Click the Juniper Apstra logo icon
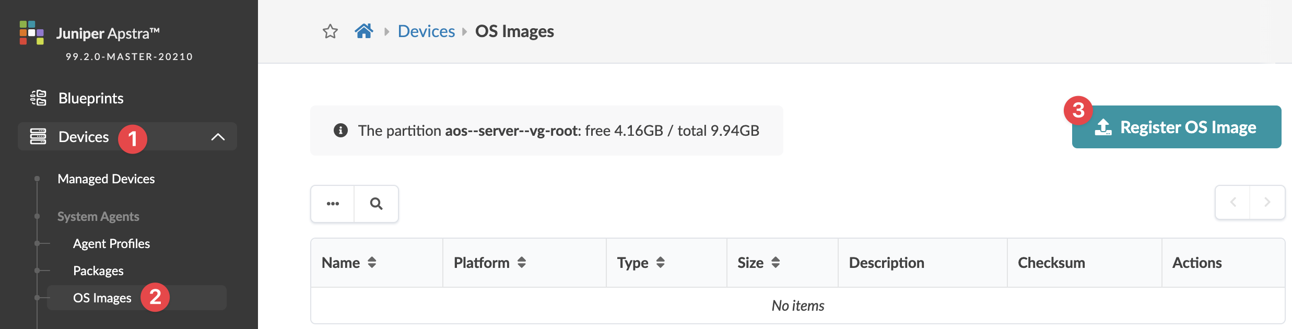This screenshot has width=1292, height=329. coord(31,33)
